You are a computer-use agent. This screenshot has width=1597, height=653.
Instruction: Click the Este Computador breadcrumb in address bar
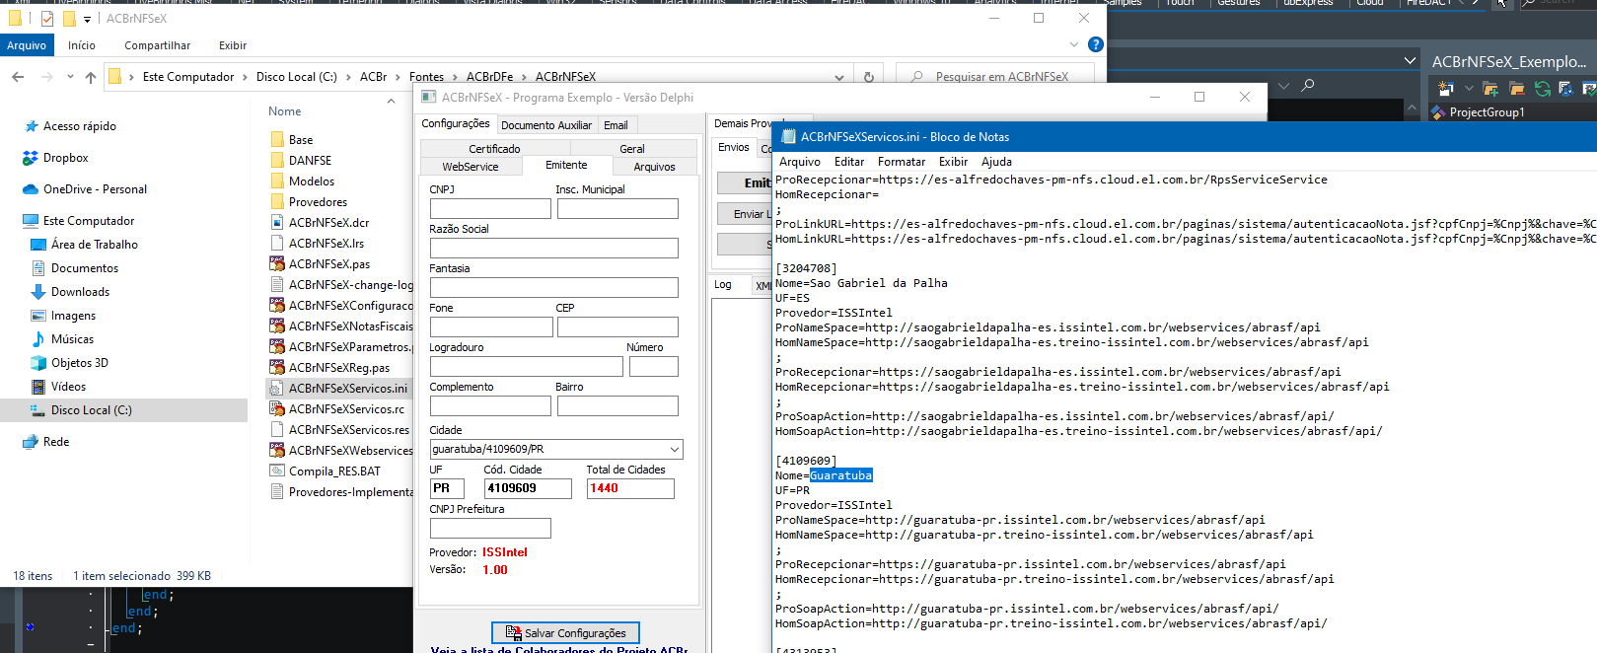pyautogui.click(x=188, y=77)
